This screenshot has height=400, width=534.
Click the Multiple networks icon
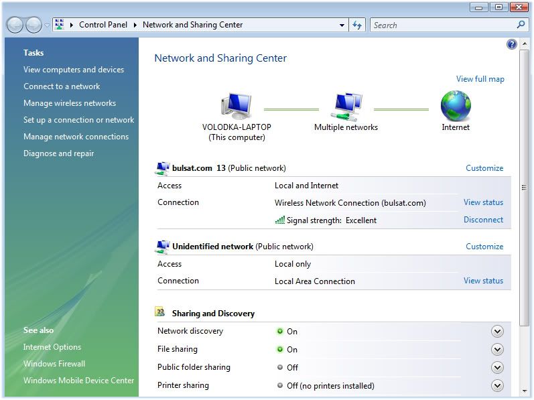click(346, 106)
